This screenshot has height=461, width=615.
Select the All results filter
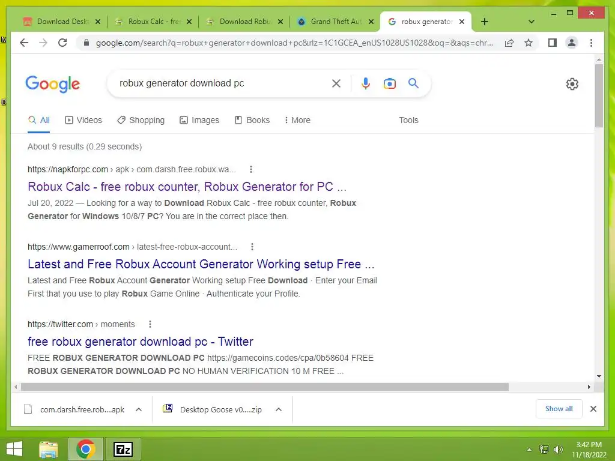coord(39,120)
